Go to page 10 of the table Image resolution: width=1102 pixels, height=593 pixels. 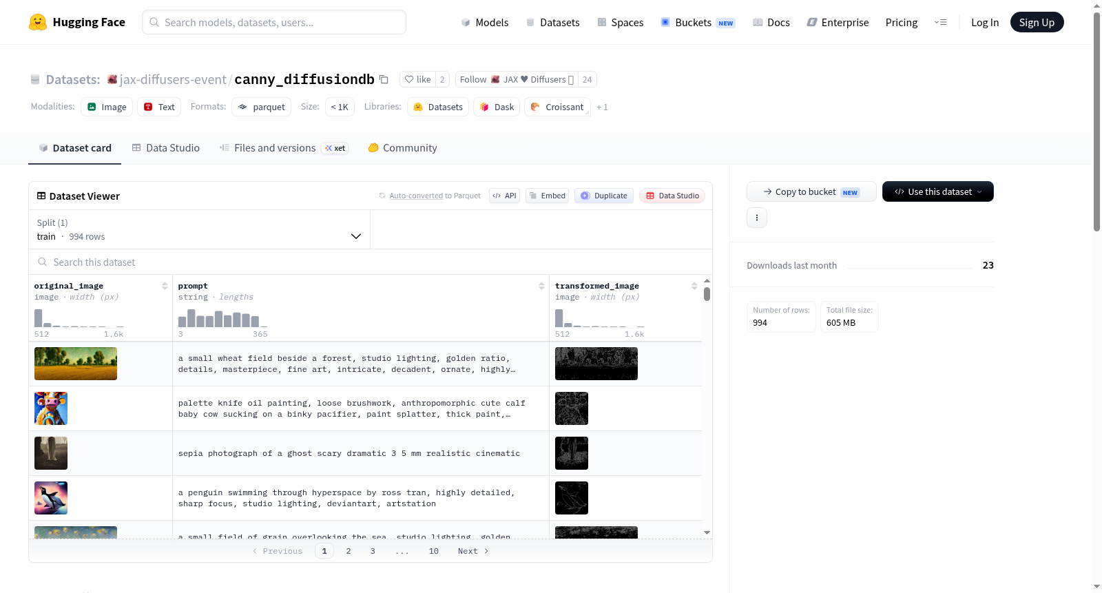(x=434, y=551)
